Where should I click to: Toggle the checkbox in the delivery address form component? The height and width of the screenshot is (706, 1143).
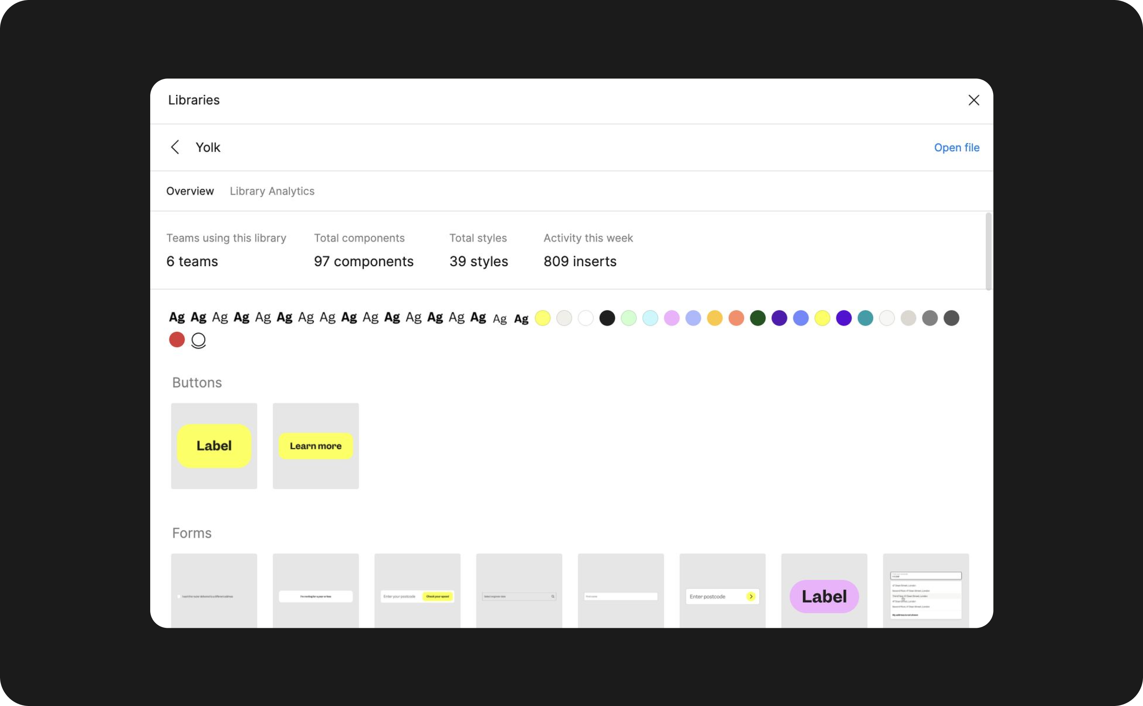coord(179,596)
